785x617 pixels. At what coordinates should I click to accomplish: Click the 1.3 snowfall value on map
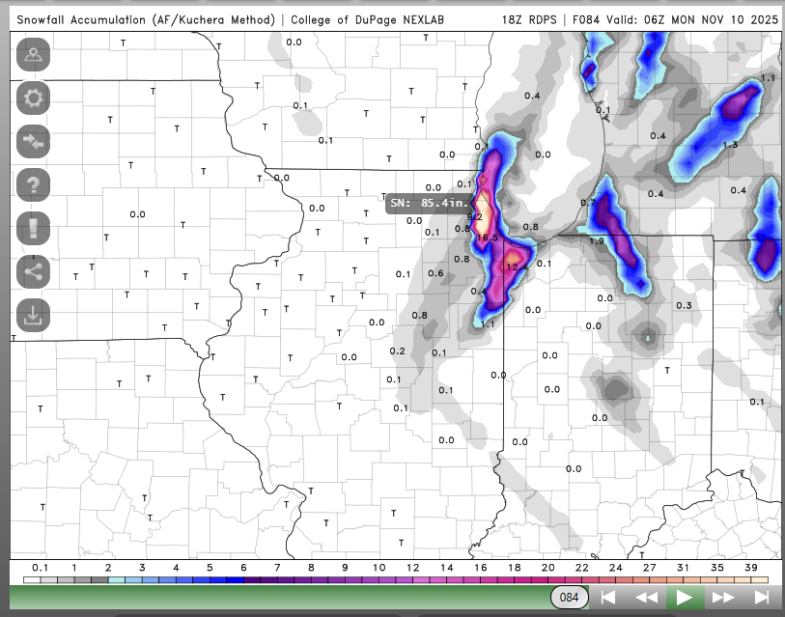pyautogui.click(x=730, y=145)
